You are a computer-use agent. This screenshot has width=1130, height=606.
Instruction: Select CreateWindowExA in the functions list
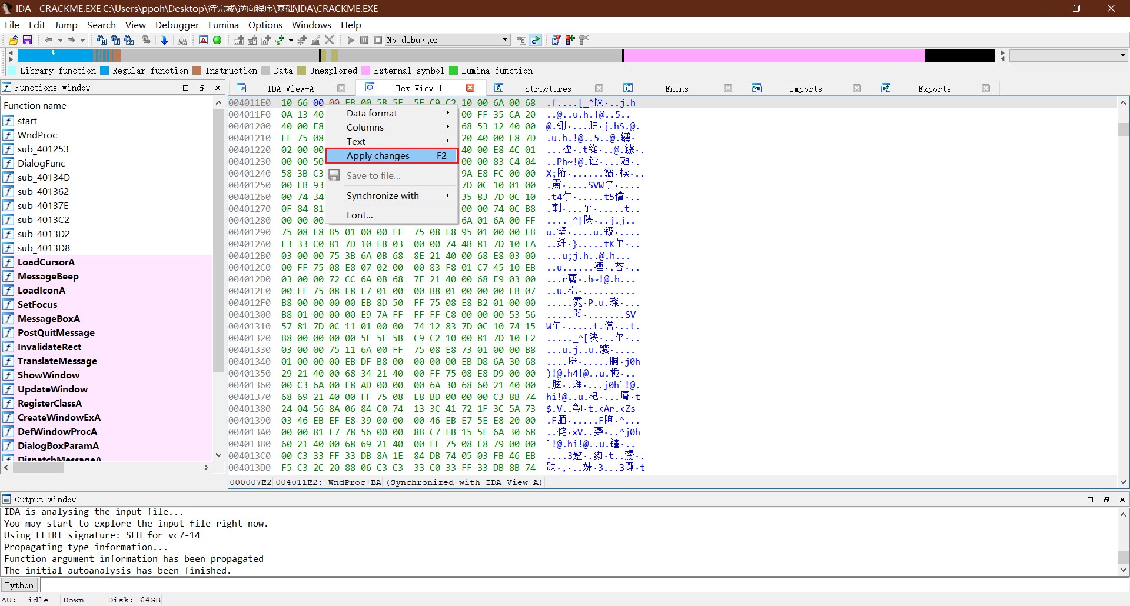(59, 417)
